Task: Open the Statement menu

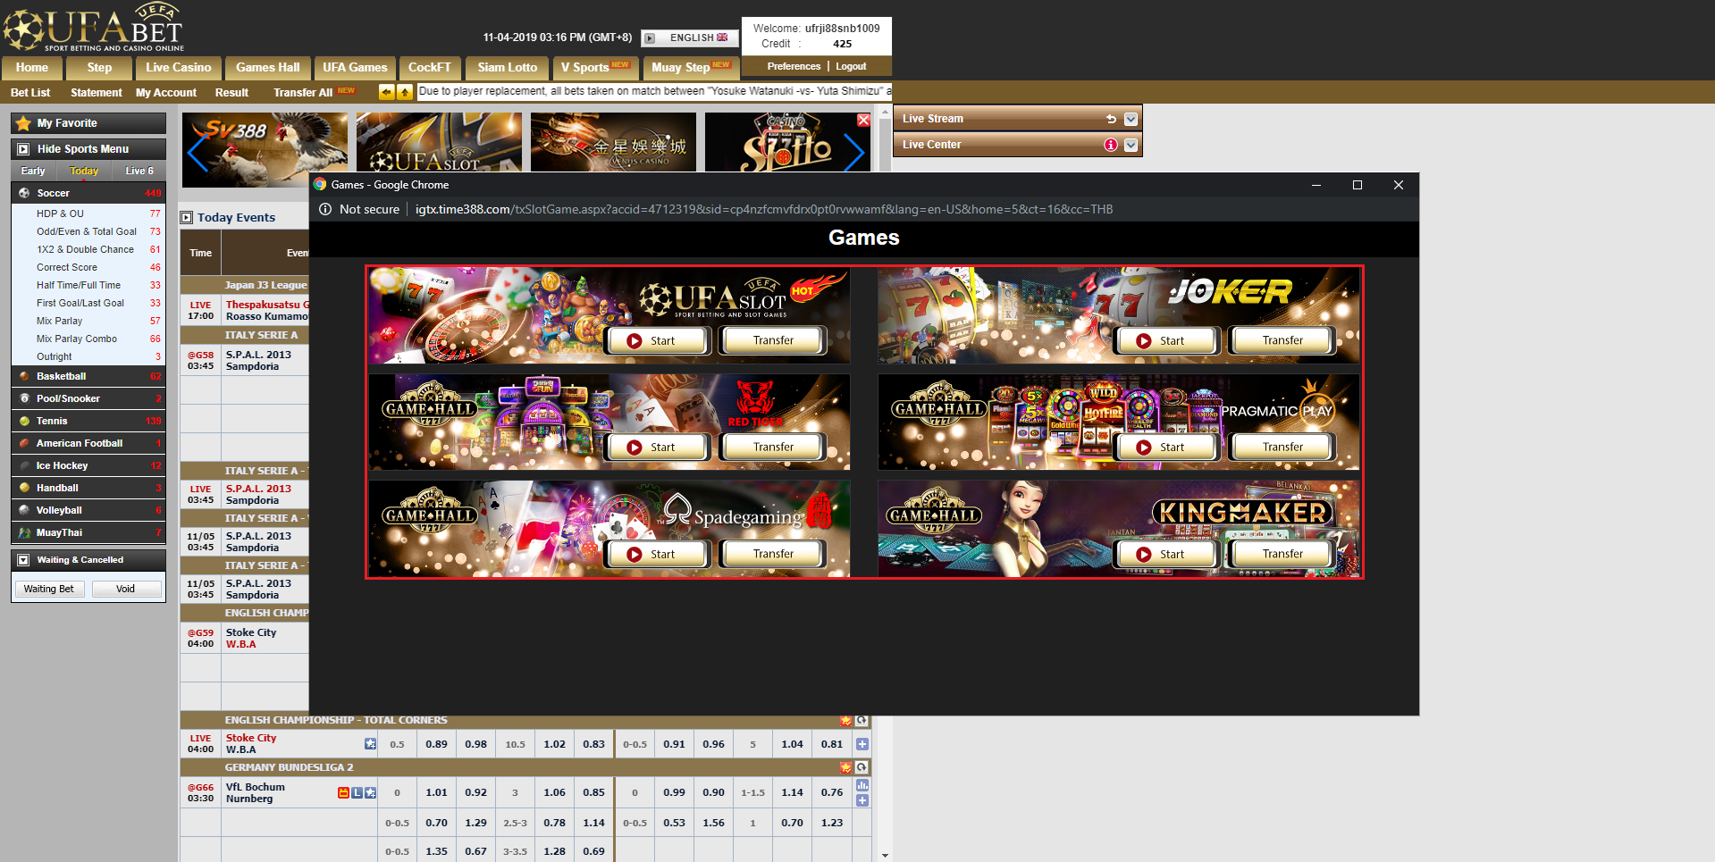Action: (x=97, y=93)
